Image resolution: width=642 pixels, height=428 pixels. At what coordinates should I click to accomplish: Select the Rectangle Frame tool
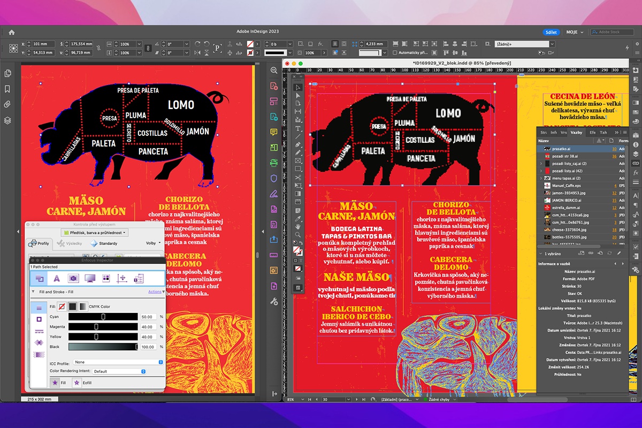pos(299,161)
